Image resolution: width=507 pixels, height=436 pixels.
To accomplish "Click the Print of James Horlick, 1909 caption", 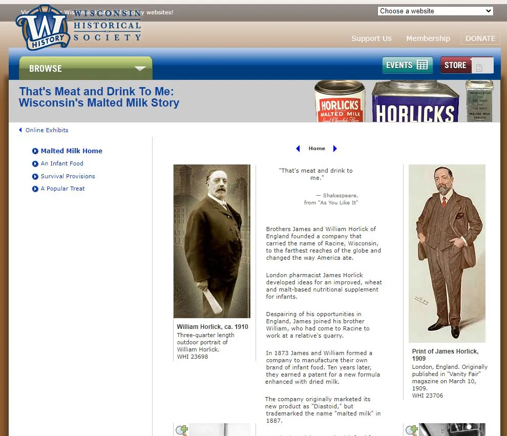I will click(x=445, y=355).
